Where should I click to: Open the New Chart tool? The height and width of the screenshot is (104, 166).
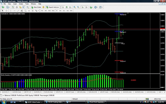3,7
